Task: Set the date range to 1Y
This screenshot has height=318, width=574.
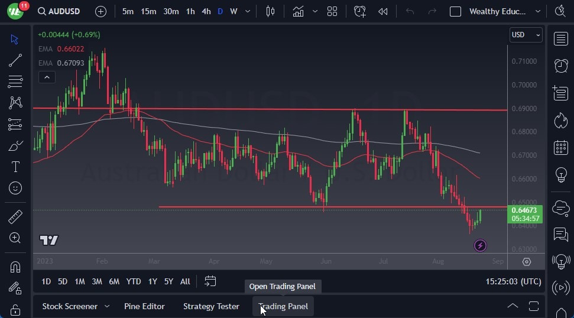Action: tap(153, 281)
